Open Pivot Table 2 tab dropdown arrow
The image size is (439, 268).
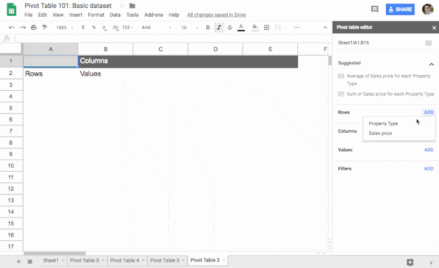coord(223,260)
